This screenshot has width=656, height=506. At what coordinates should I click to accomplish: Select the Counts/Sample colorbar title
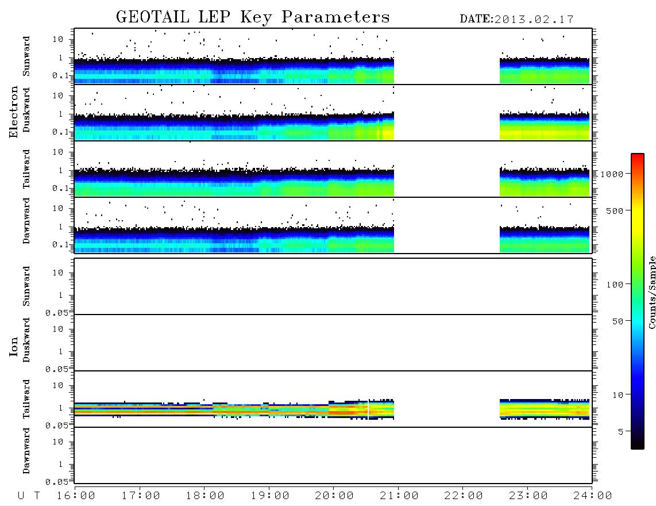point(651,292)
